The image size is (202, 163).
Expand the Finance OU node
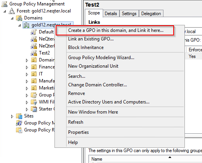pos(27,67)
